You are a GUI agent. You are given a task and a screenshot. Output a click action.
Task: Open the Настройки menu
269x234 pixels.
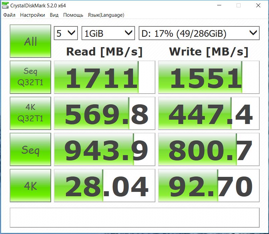[x=33, y=15]
